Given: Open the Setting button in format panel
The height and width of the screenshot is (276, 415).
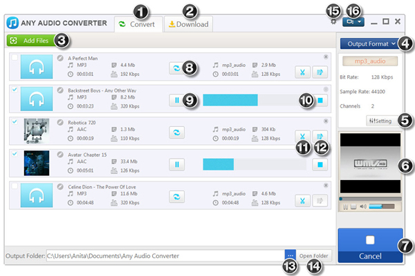Looking at the screenshot, I should [x=382, y=121].
